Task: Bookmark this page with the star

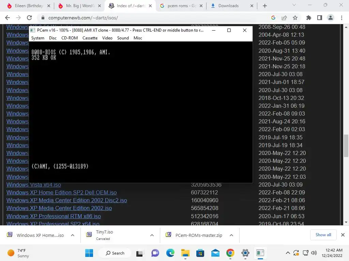Action: (x=295, y=18)
